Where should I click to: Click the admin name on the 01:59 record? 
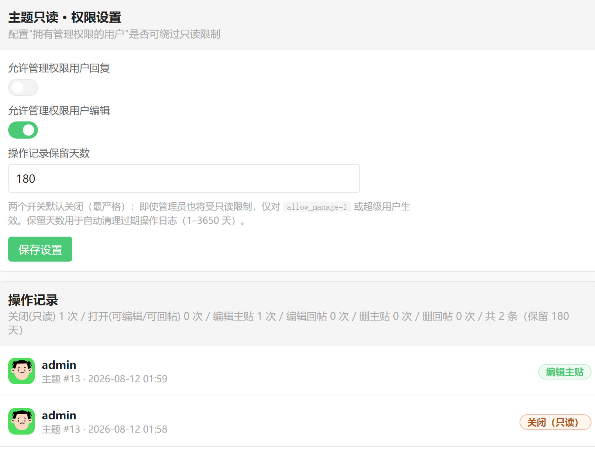point(59,365)
